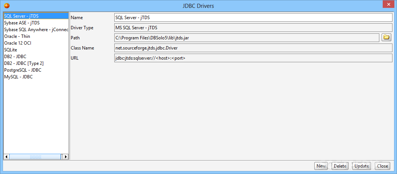Click the DBSolo app icon in title bar
Viewport: 397px width, 174px height.
click(x=7, y=5)
